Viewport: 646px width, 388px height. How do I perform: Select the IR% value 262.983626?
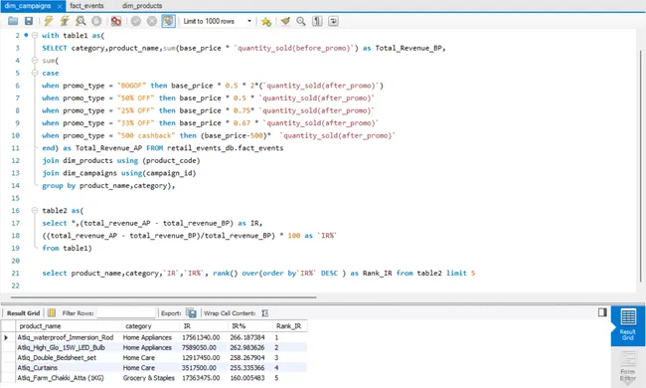[x=250, y=347]
